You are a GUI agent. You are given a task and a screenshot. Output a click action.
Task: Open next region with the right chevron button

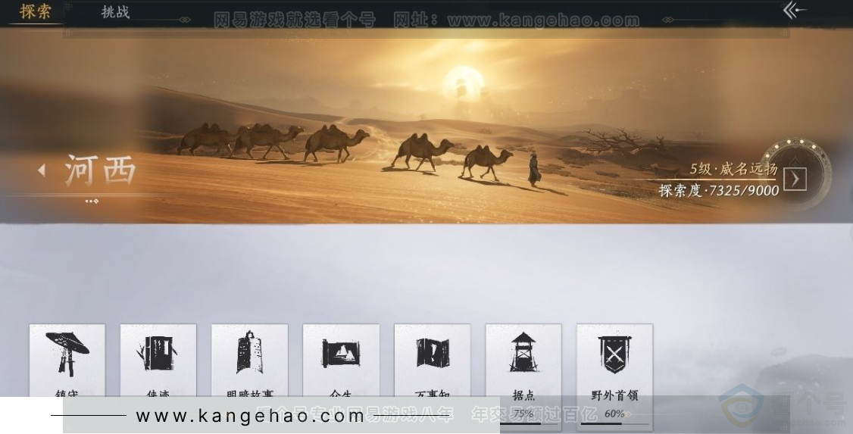pyautogui.click(x=795, y=179)
